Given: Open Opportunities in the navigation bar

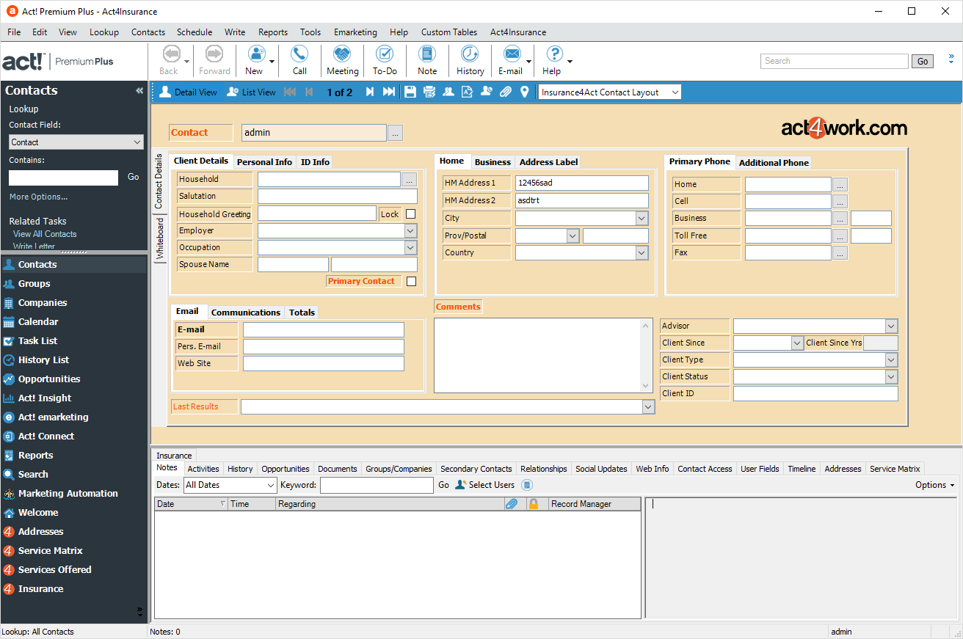Looking at the screenshot, I should (49, 379).
